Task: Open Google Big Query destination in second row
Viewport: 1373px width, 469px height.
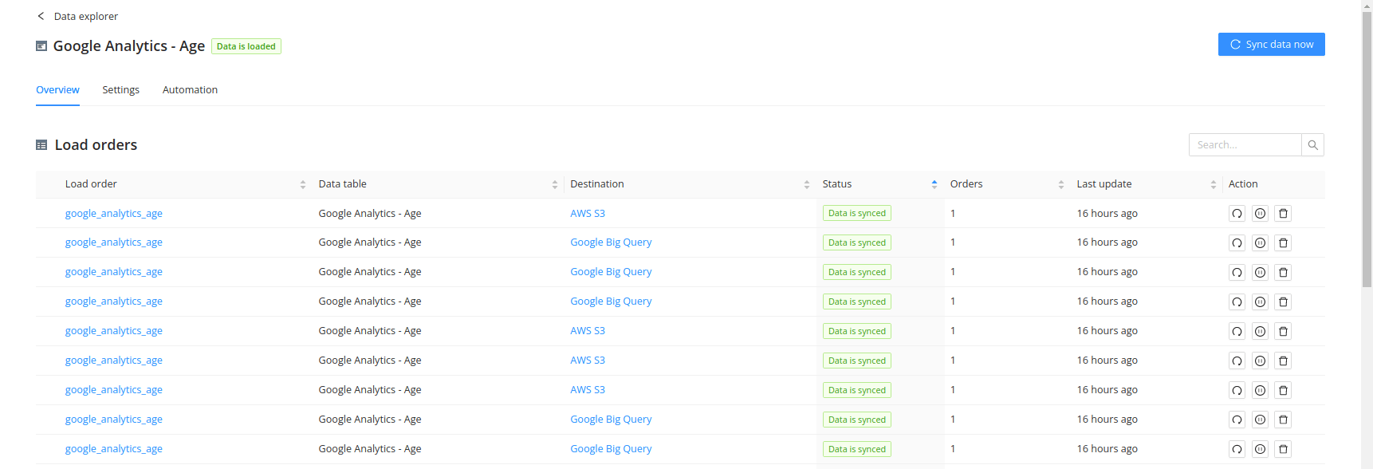Action: pos(611,242)
